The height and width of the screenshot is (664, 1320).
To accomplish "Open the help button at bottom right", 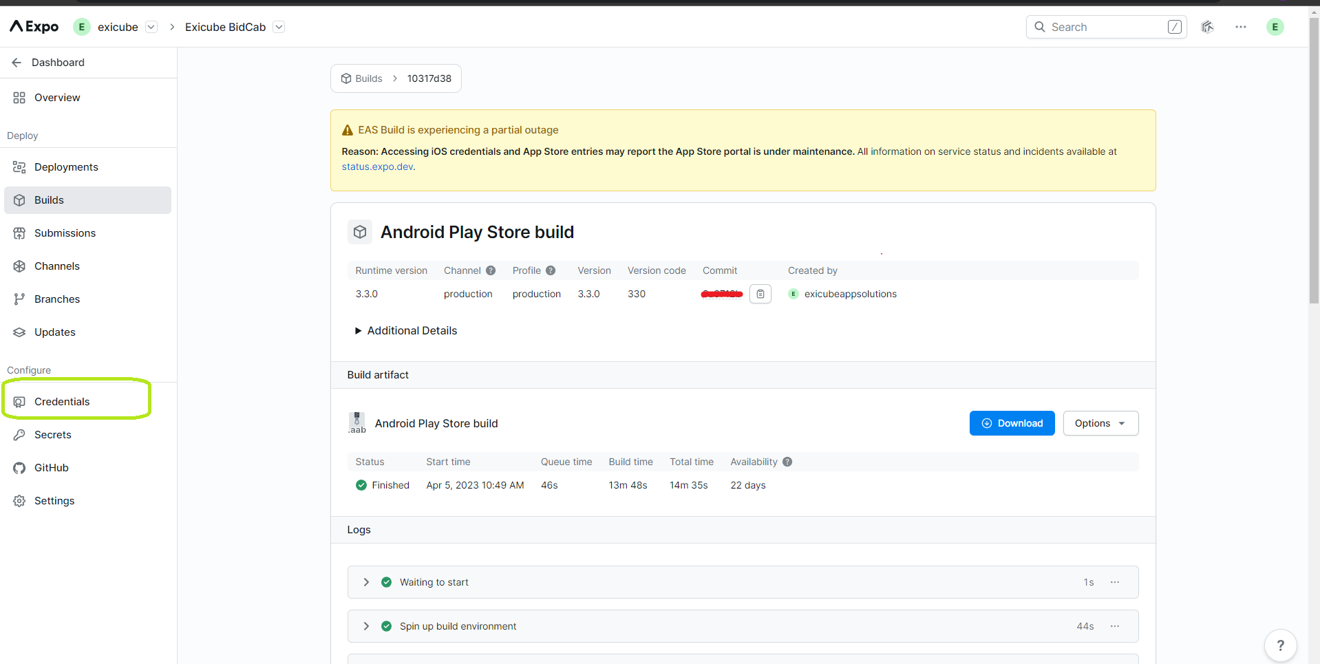I will pos(1280,645).
